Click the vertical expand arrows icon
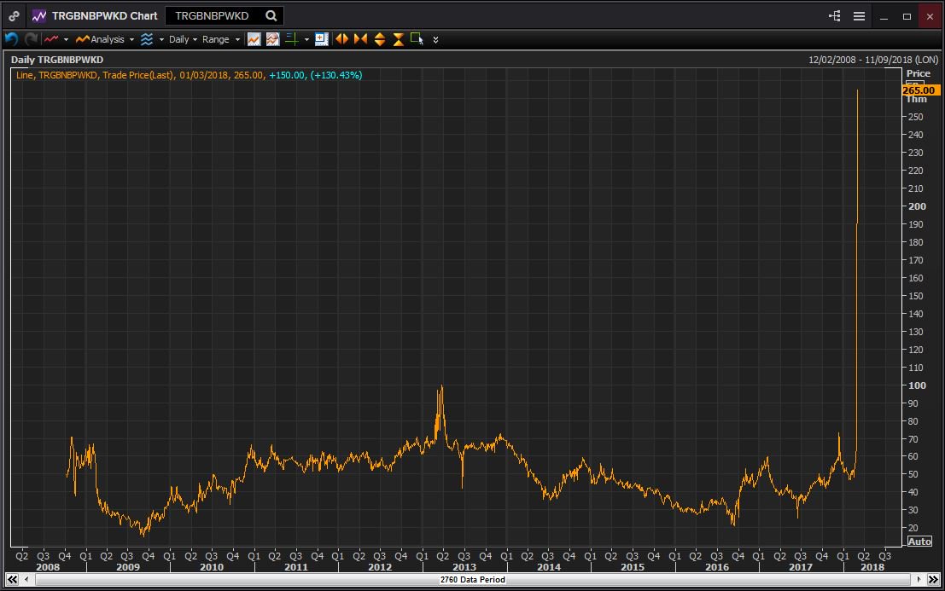The image size is (945, 591). [380, 39]
